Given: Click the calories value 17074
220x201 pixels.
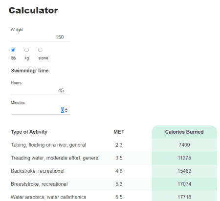Looking at the screenshot, I should pyautogui.click(x=184, y=184).
